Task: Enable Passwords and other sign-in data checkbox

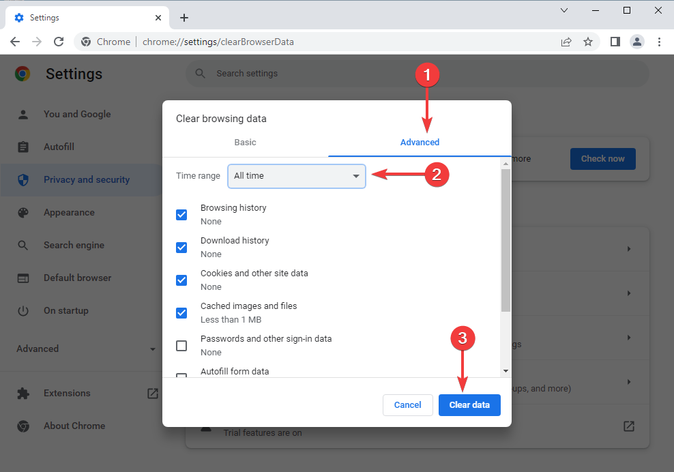Action: click(x=181, y=345)
